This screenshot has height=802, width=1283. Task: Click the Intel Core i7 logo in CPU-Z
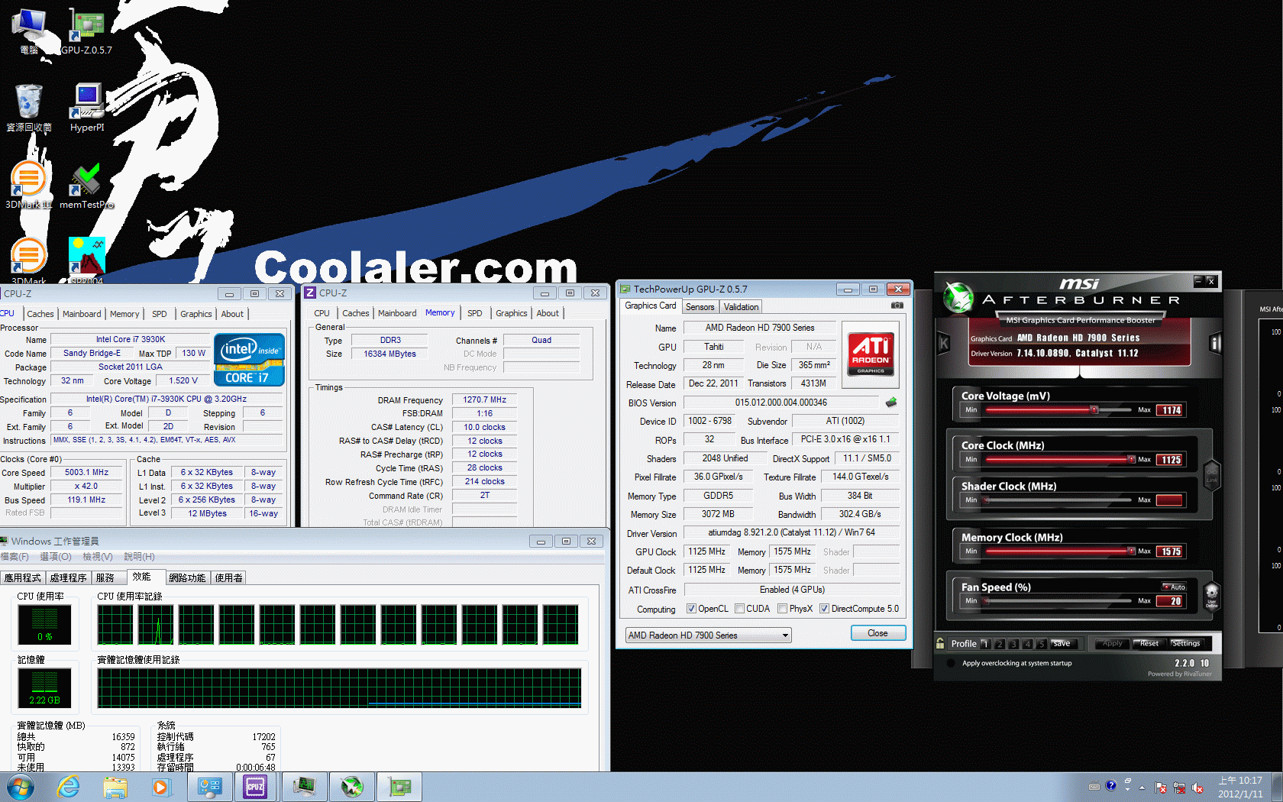point(249,359)
